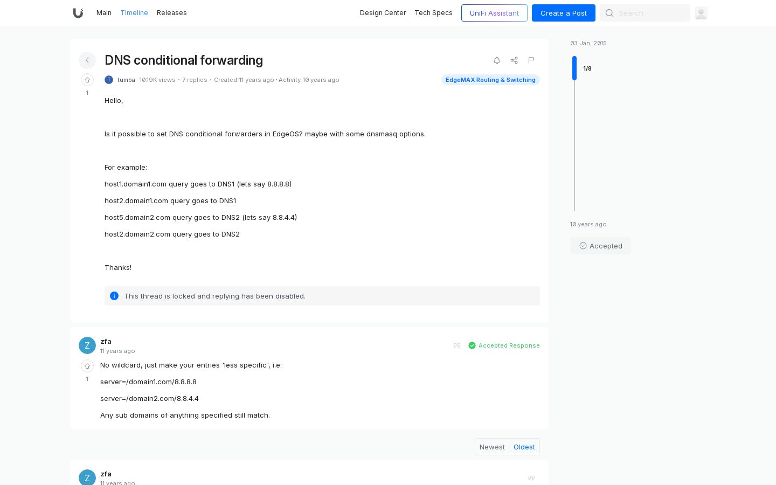This screenshot has height=485, width=776.
Task: Select 'host1.domain1.com query goes to DNS1' line
Action: pyautogui.click(x=198, y=184)
